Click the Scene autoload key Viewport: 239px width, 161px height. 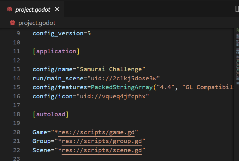click(42, 150)
